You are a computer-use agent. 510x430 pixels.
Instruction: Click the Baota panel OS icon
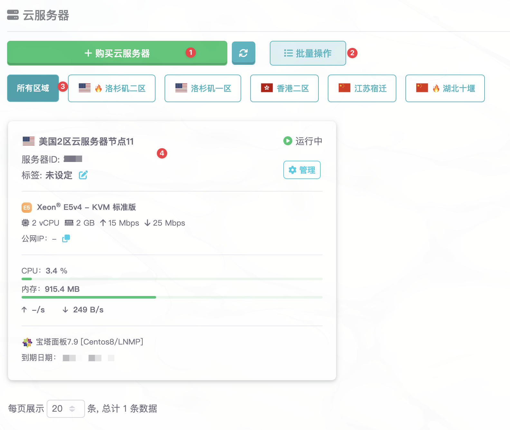(x=27, y=342)
